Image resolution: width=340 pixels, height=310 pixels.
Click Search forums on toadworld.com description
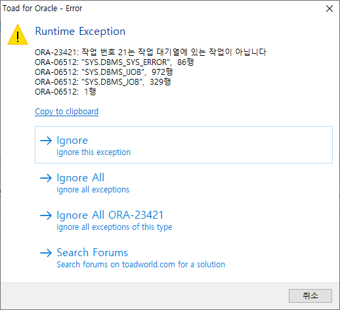click(140, 265)
